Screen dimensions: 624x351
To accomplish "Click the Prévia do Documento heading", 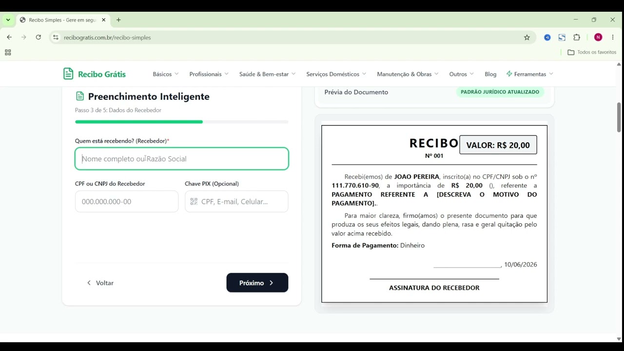I will tap(356, 92).
